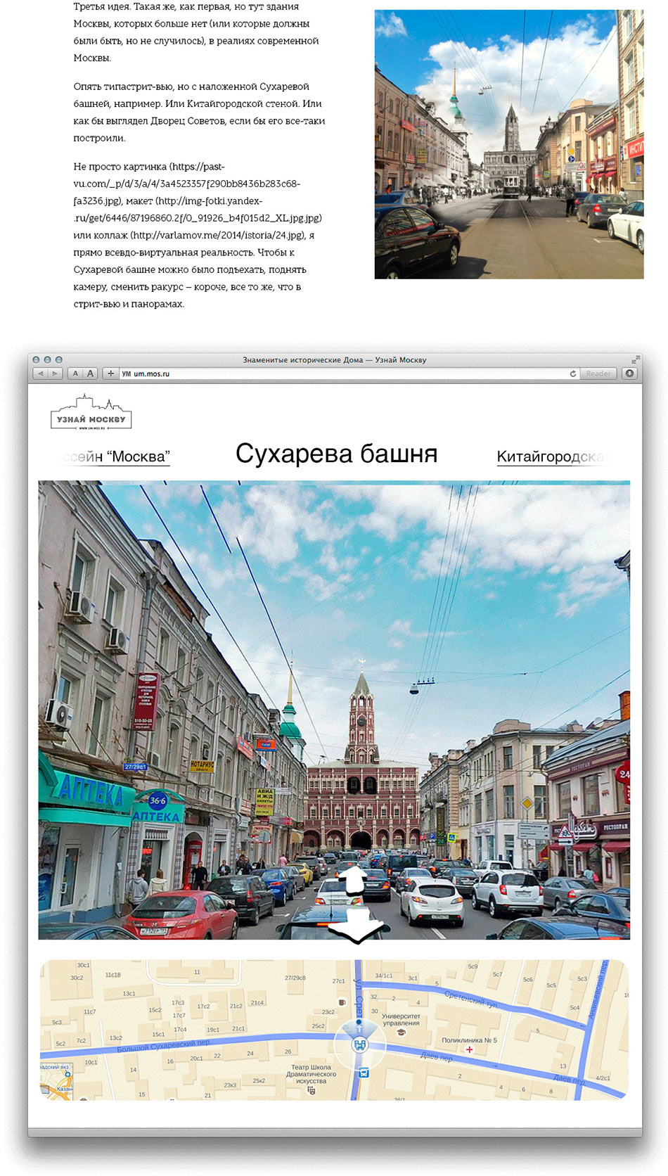The height and width of the screenshot is (1176, 668).
Task: Click the Поликлиника № 5 red cross marker
Action: pyautogui.click(x=469, y=1049)
